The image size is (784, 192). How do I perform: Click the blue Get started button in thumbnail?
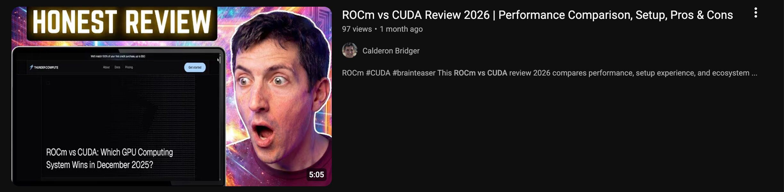[195, 68]
